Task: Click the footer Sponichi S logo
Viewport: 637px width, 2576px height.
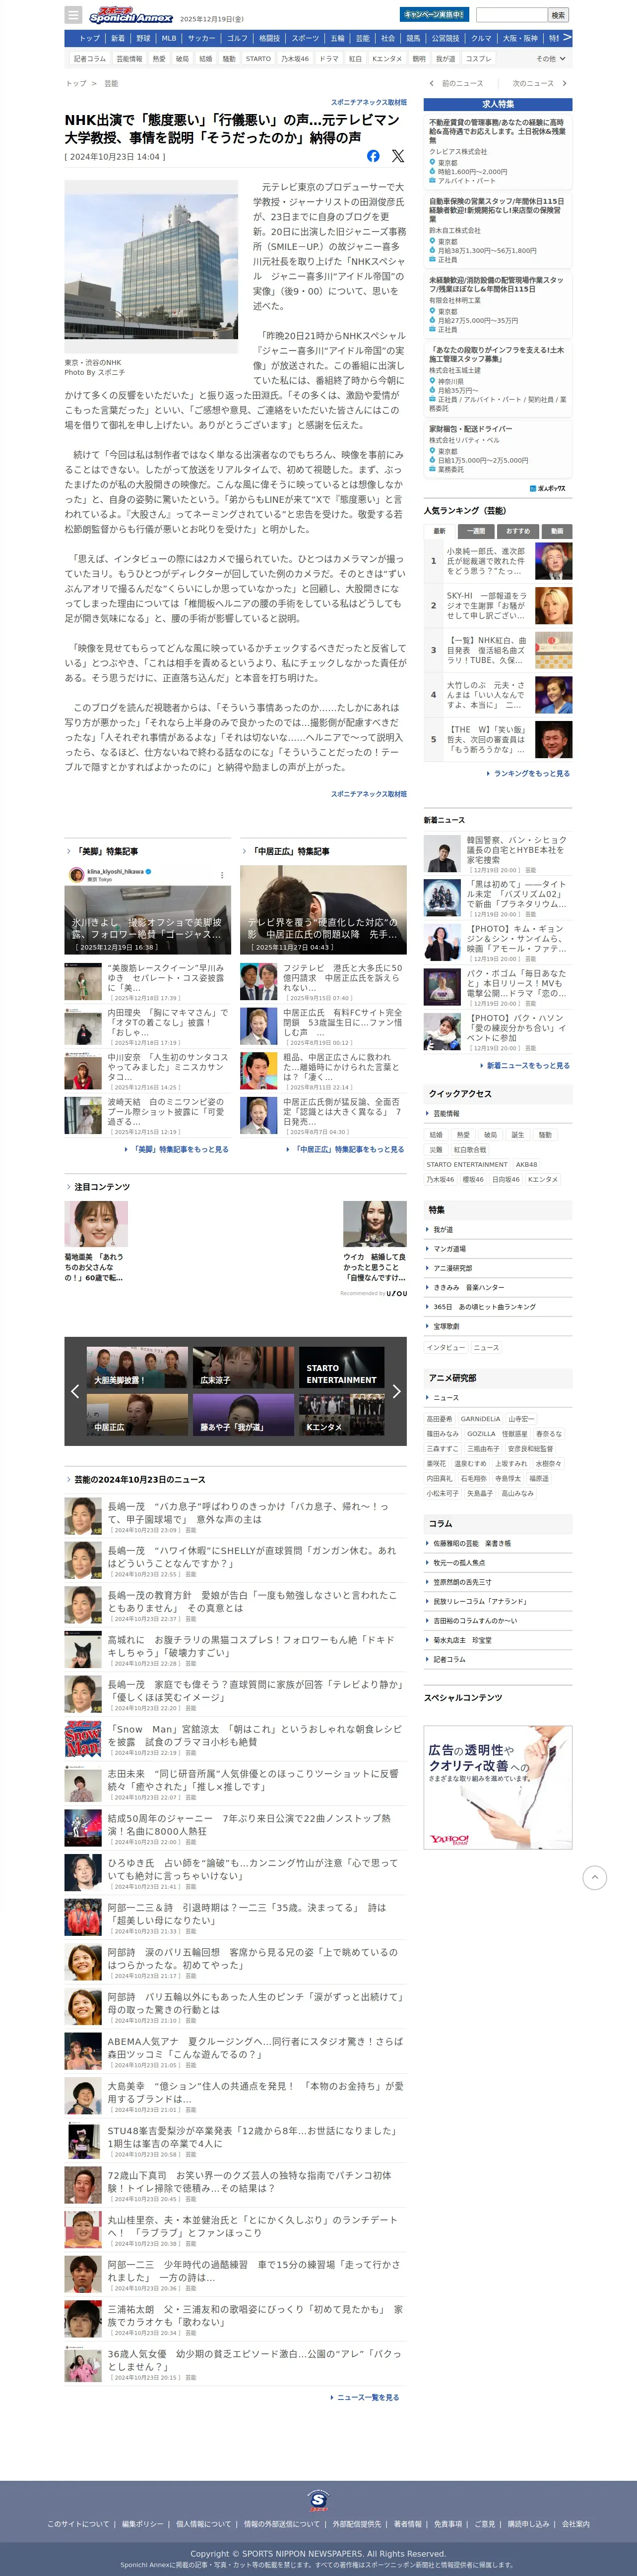Action: pyautogui.click(x=318, y=2500)
